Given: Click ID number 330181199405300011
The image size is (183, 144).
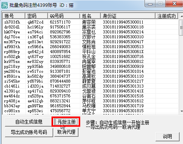Looking at the screenshot, I should pos(123,22).
